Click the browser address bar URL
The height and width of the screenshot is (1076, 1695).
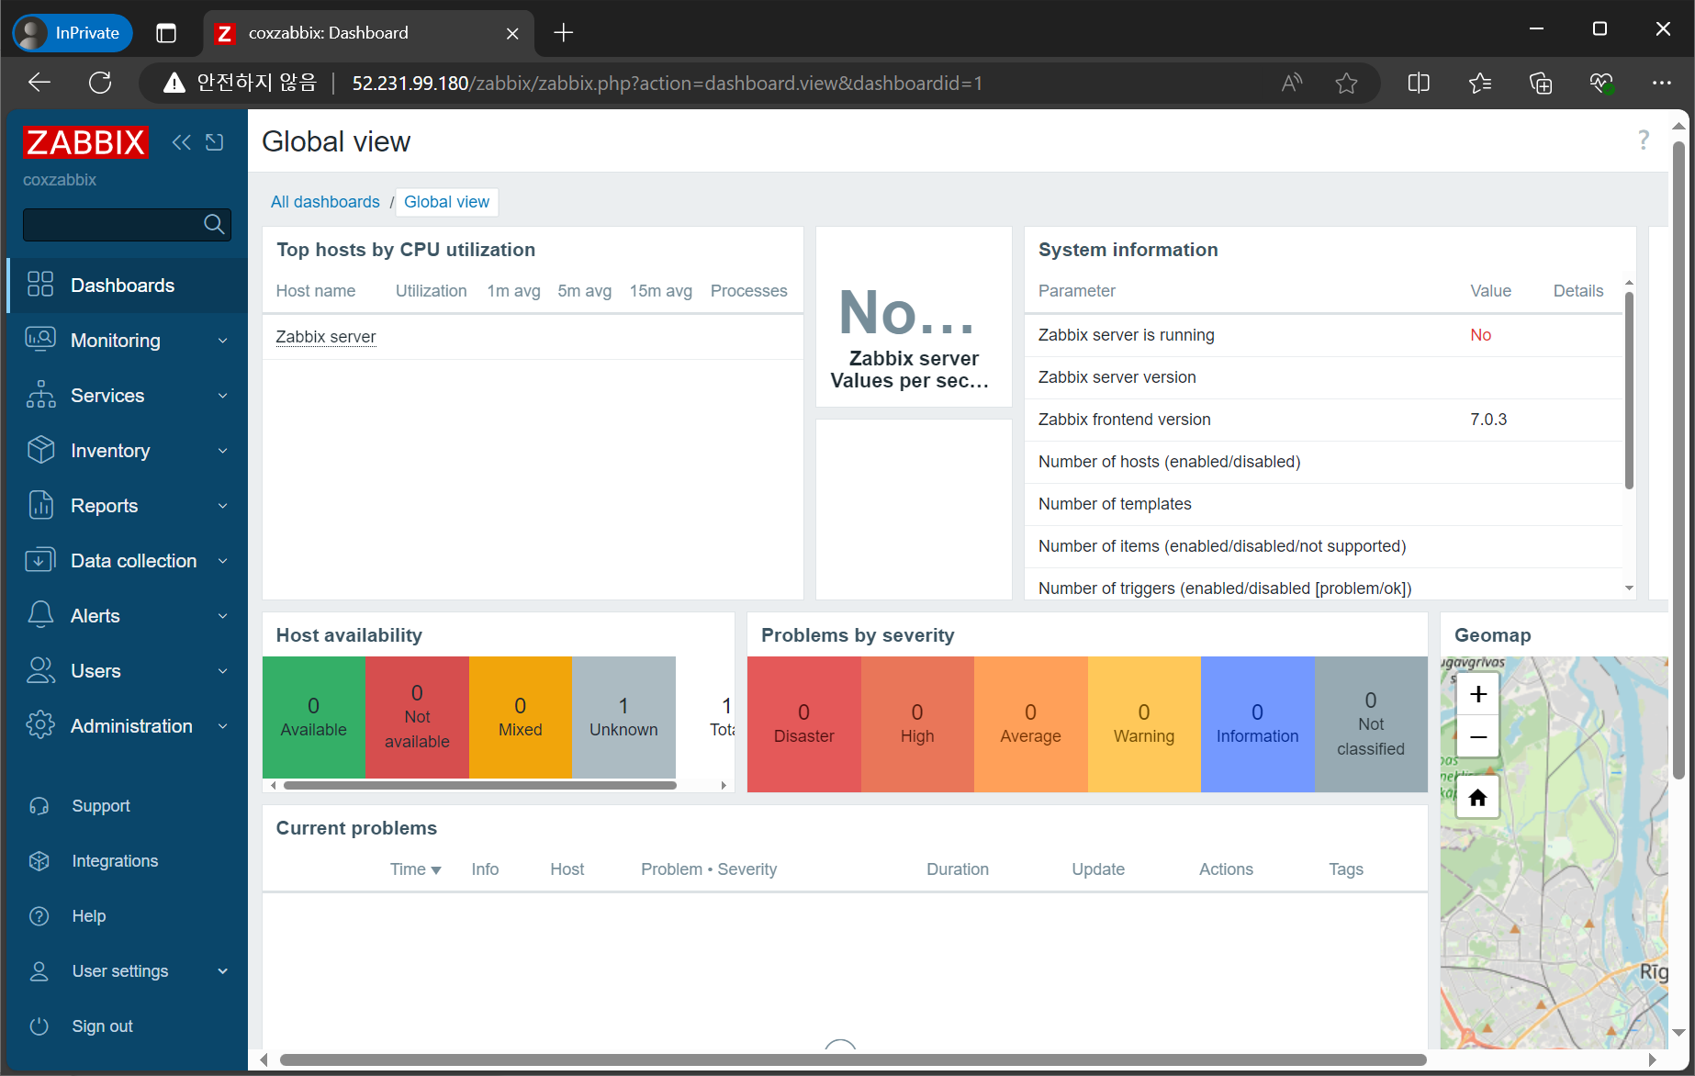tap(667, 84)
